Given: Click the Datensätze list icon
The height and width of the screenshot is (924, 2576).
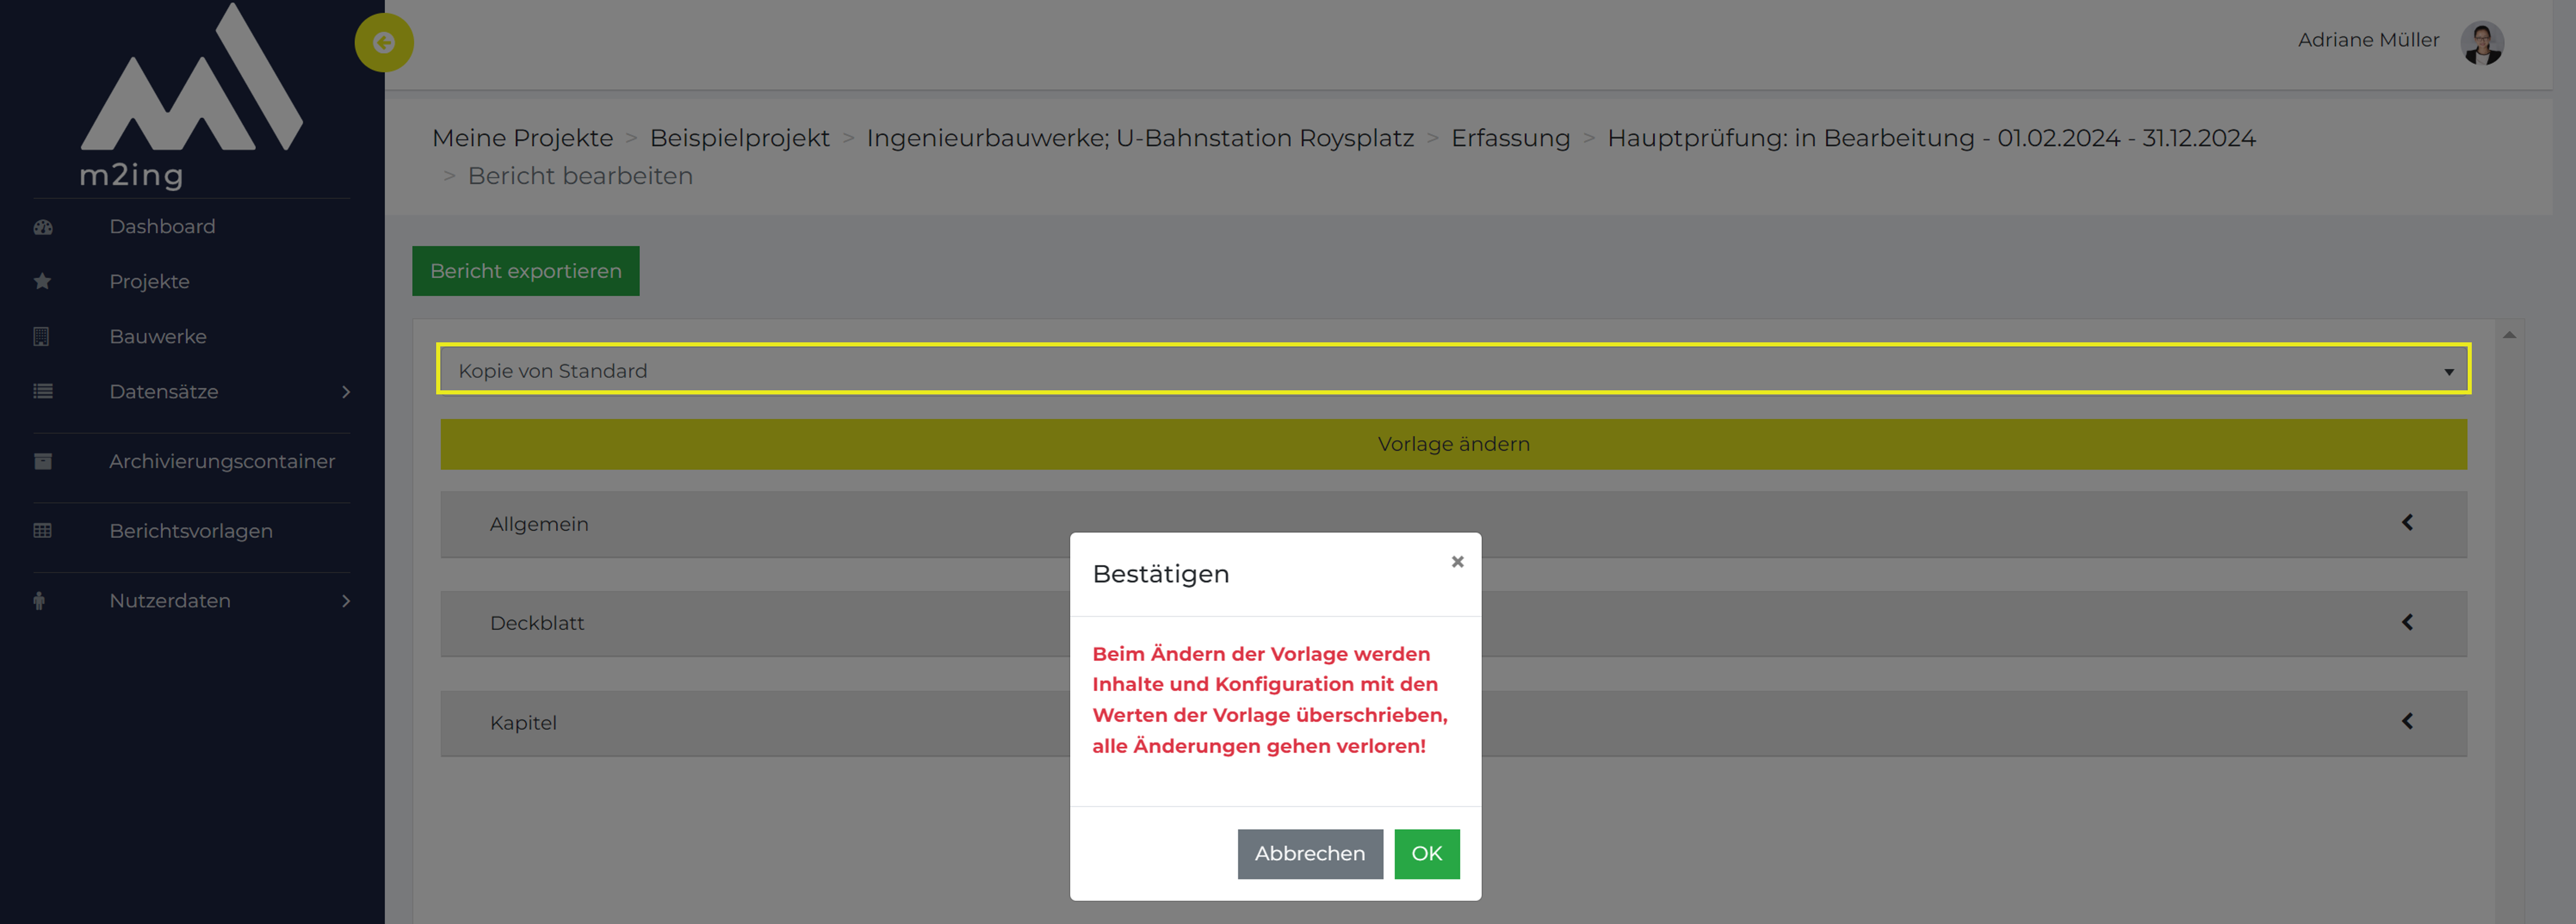Looking at the screenshot, I should [42, 392].
